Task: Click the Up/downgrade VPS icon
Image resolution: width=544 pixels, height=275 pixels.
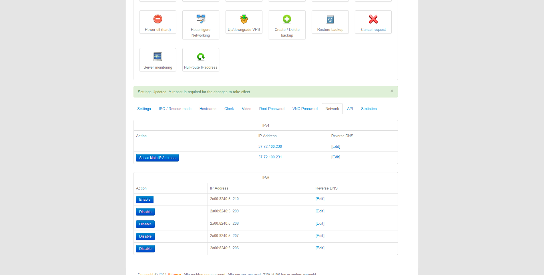Action: coord(244,19)
